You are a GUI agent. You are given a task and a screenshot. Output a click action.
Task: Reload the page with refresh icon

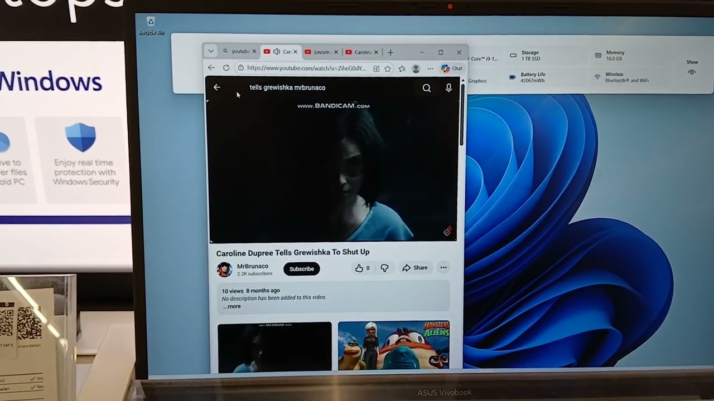pos(226,68)
